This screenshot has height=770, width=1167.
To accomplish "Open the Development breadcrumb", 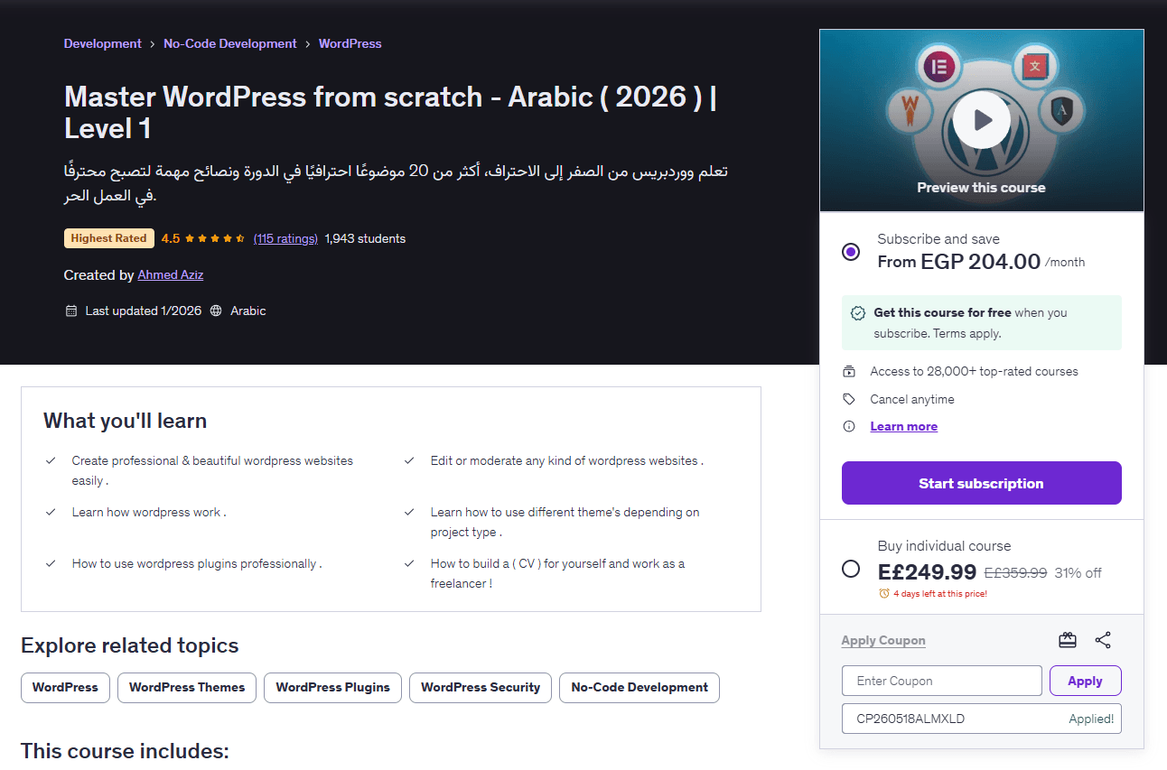I will 102,43.
